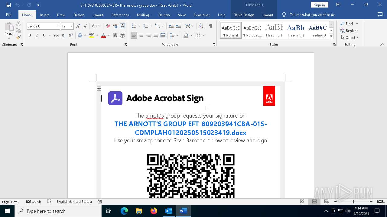Apply strikethrough formatting
Viewport: 387px width, 217px height.
click(x=56, y=35)
